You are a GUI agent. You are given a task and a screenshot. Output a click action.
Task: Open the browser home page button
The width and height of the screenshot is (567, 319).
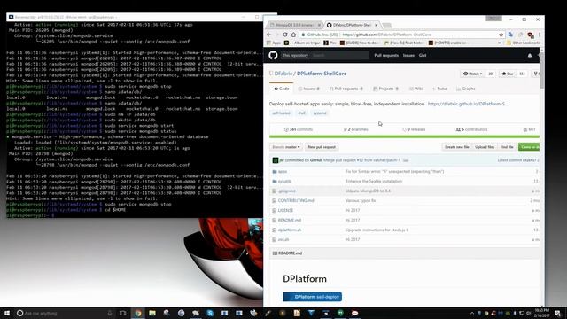click(293, 35)
